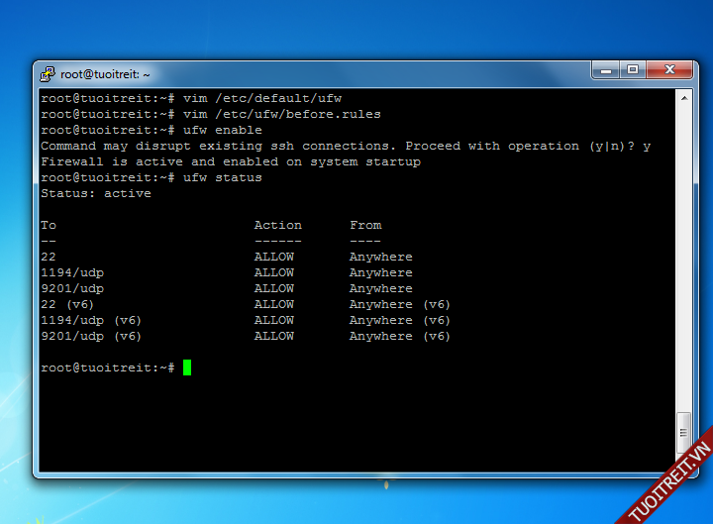Click the "9201/udp (v6)" firewall rule entry
Screen dimensions: 713x524
[x=91, y=336]
